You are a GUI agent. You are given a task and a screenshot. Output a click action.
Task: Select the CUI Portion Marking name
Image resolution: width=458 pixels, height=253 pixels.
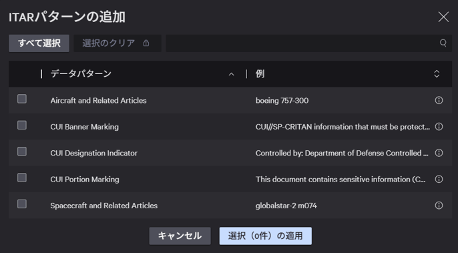(85, 180)
